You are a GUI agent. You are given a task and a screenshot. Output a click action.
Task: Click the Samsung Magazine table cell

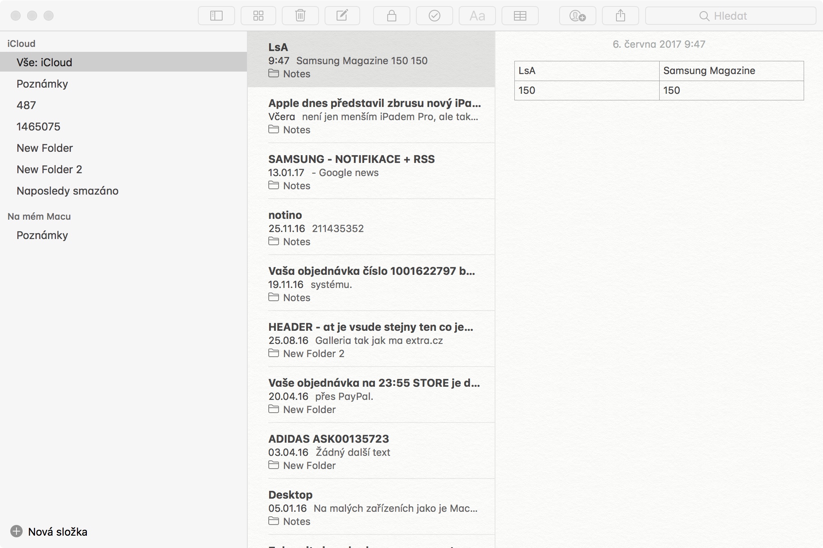tap(731, 71)
